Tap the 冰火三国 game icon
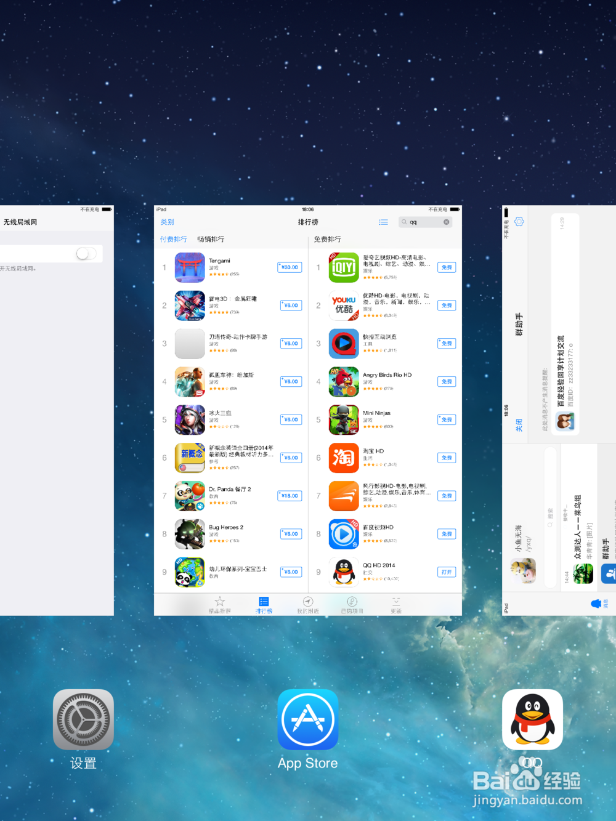This screenshot has height=821, width=616. 190,420
